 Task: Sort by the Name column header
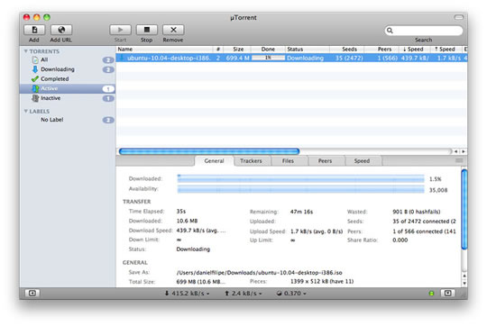(x=165, y=49)
